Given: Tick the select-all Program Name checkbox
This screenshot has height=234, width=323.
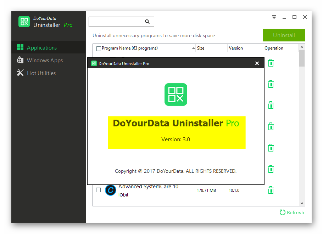Looking at the screenshot, I should 99,48.
